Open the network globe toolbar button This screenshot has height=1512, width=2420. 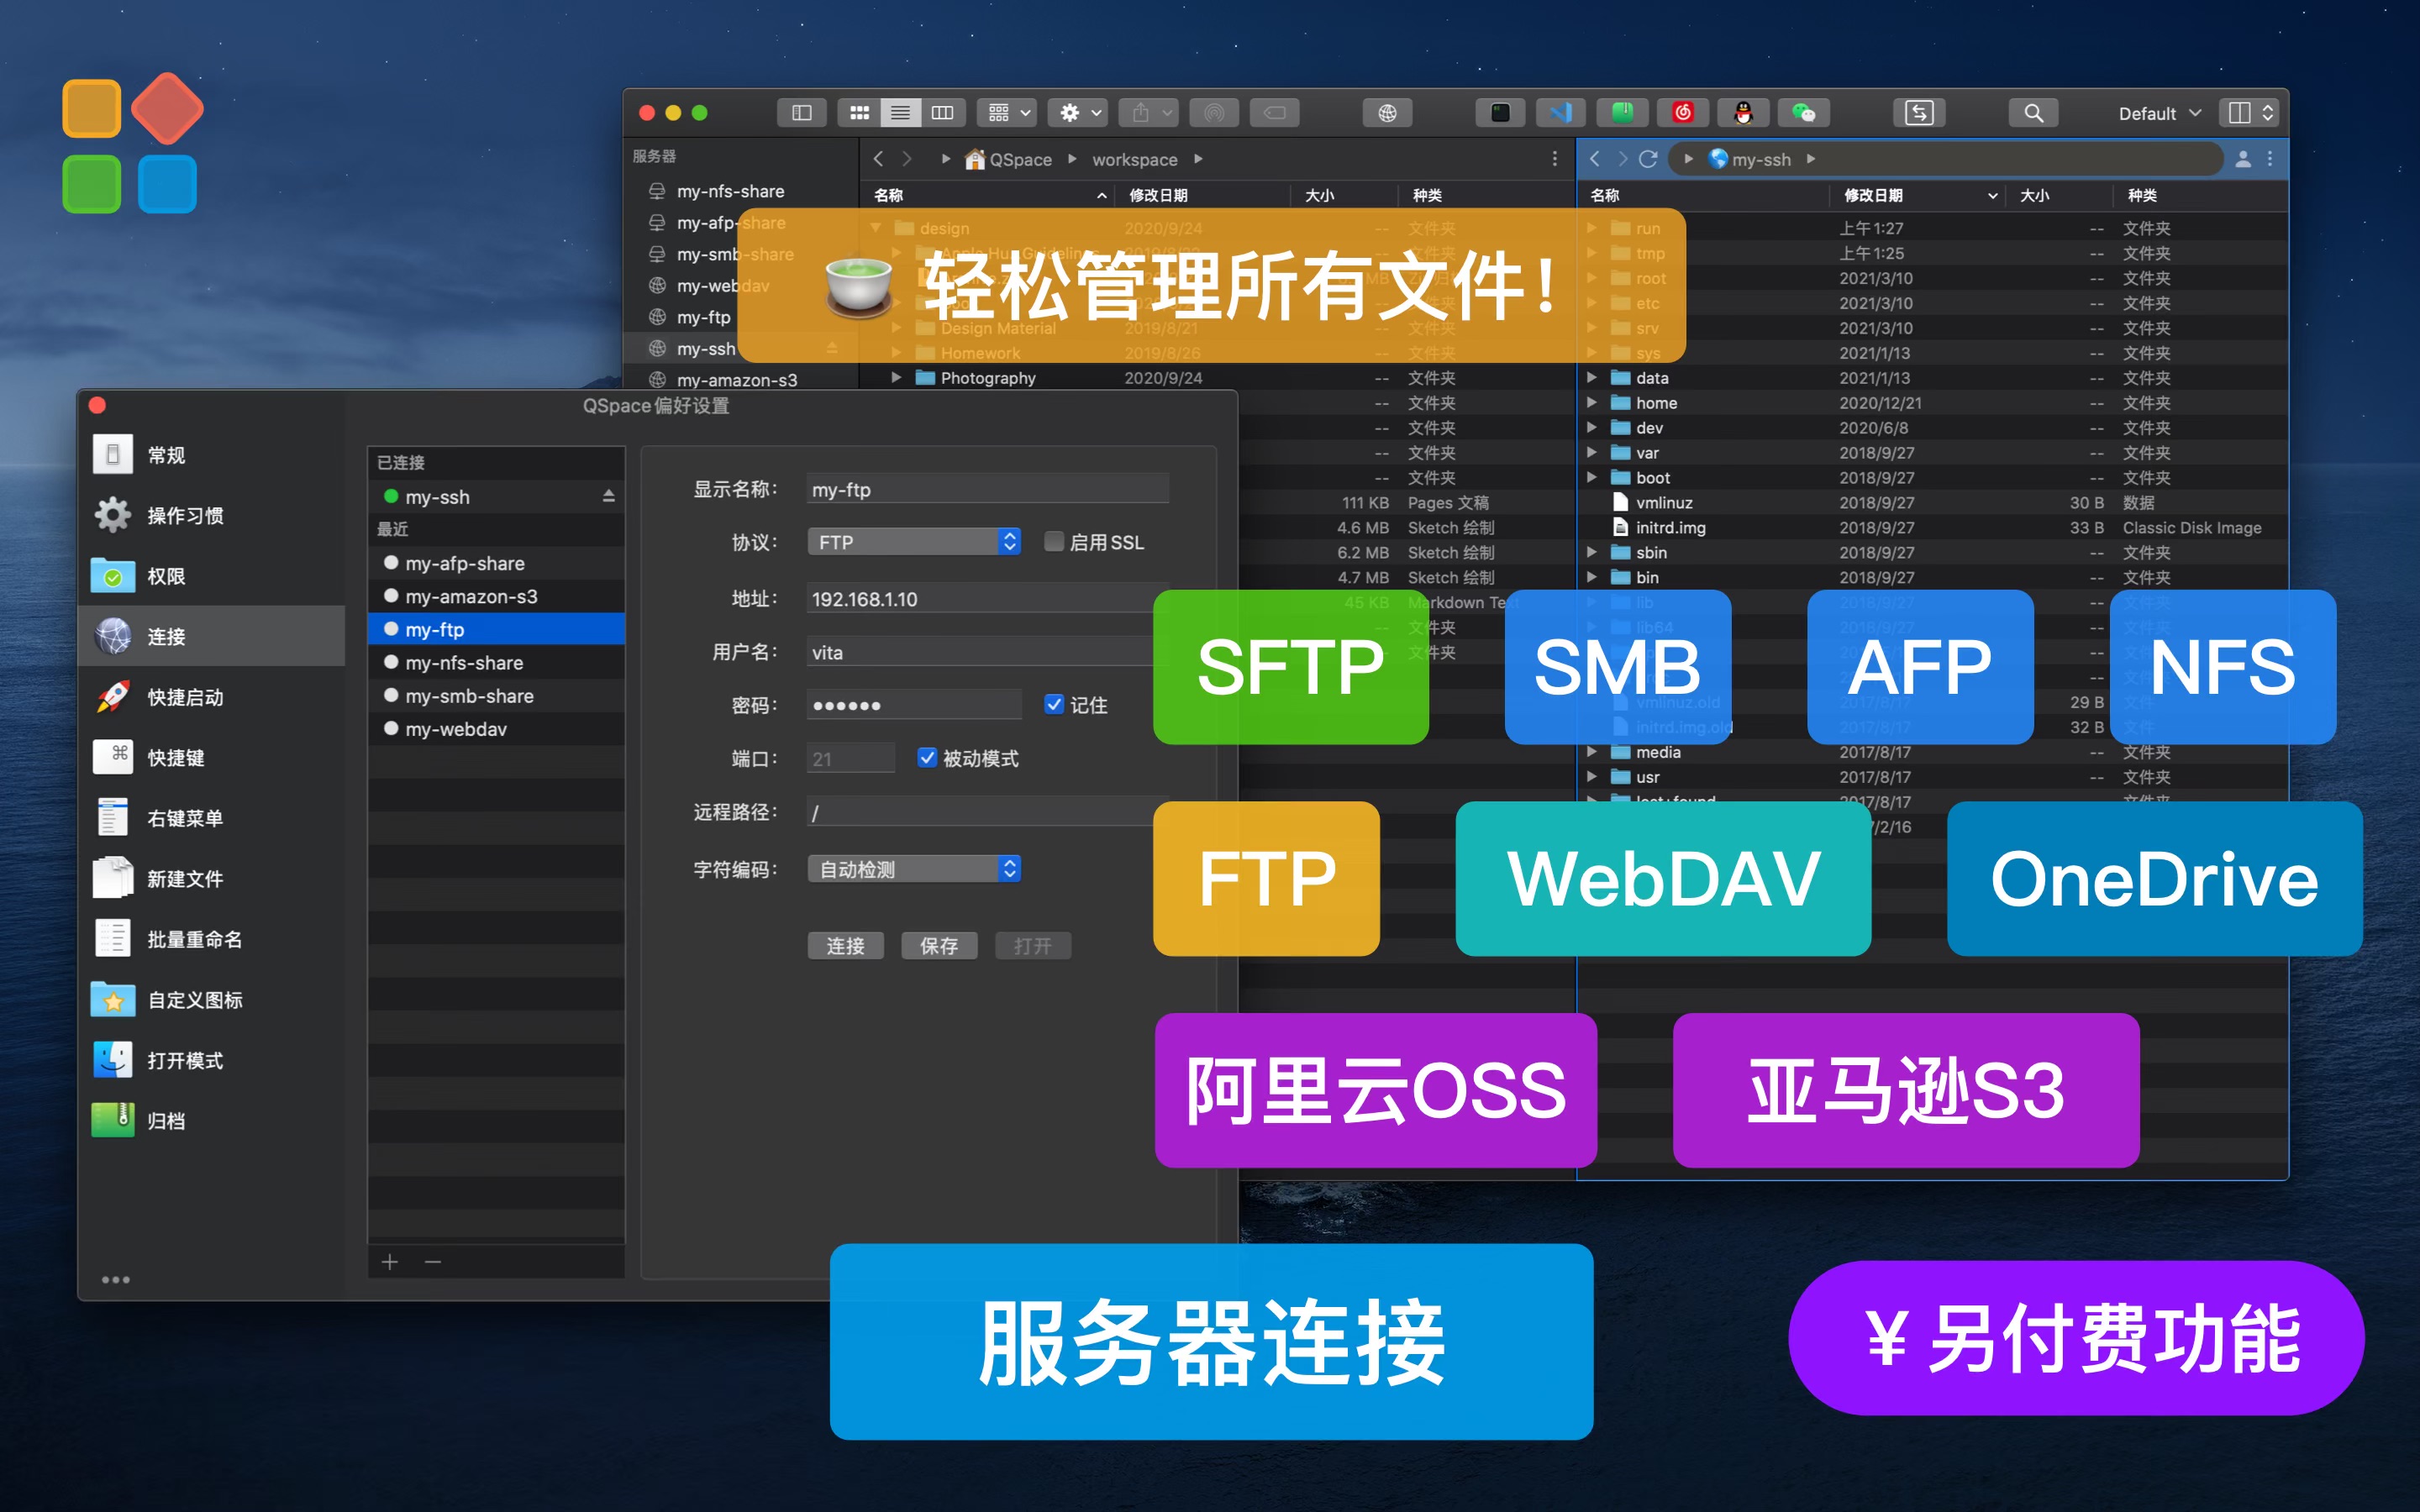point(1387,113)
